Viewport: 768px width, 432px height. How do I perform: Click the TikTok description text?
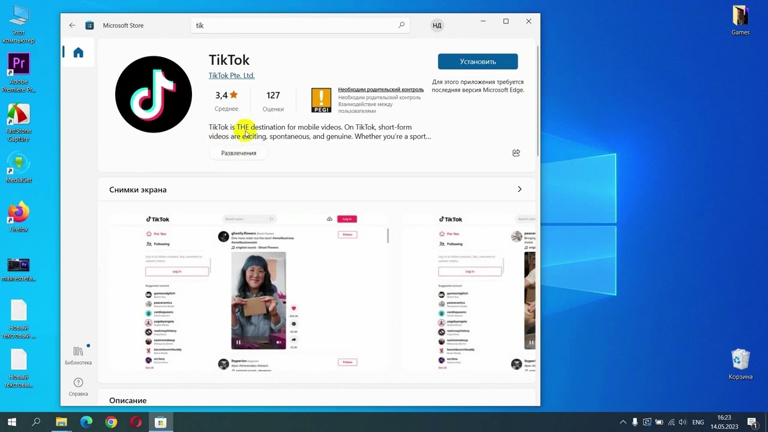tap(320, 131)
